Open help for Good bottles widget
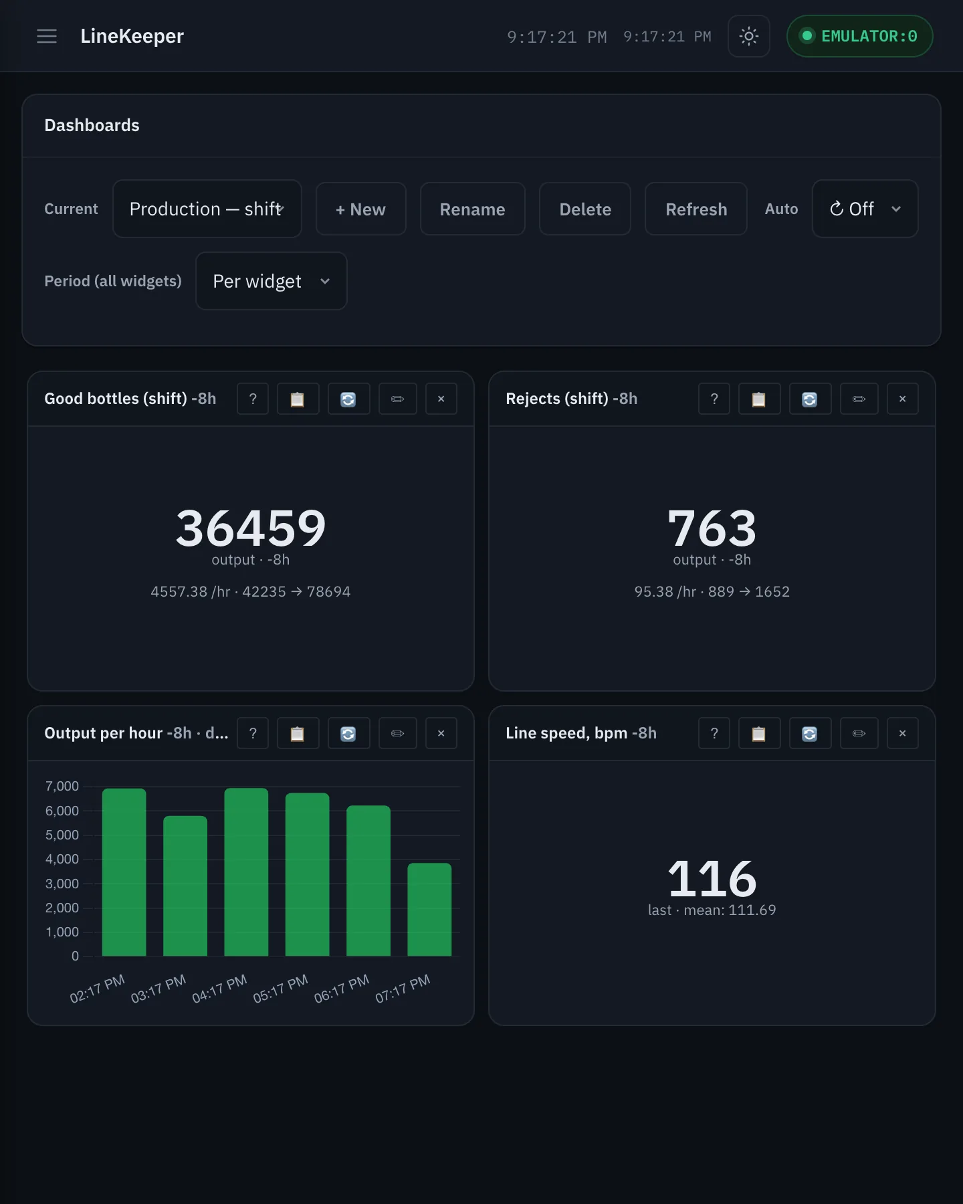Screen dimensions: 963x1204 point(253,399)
